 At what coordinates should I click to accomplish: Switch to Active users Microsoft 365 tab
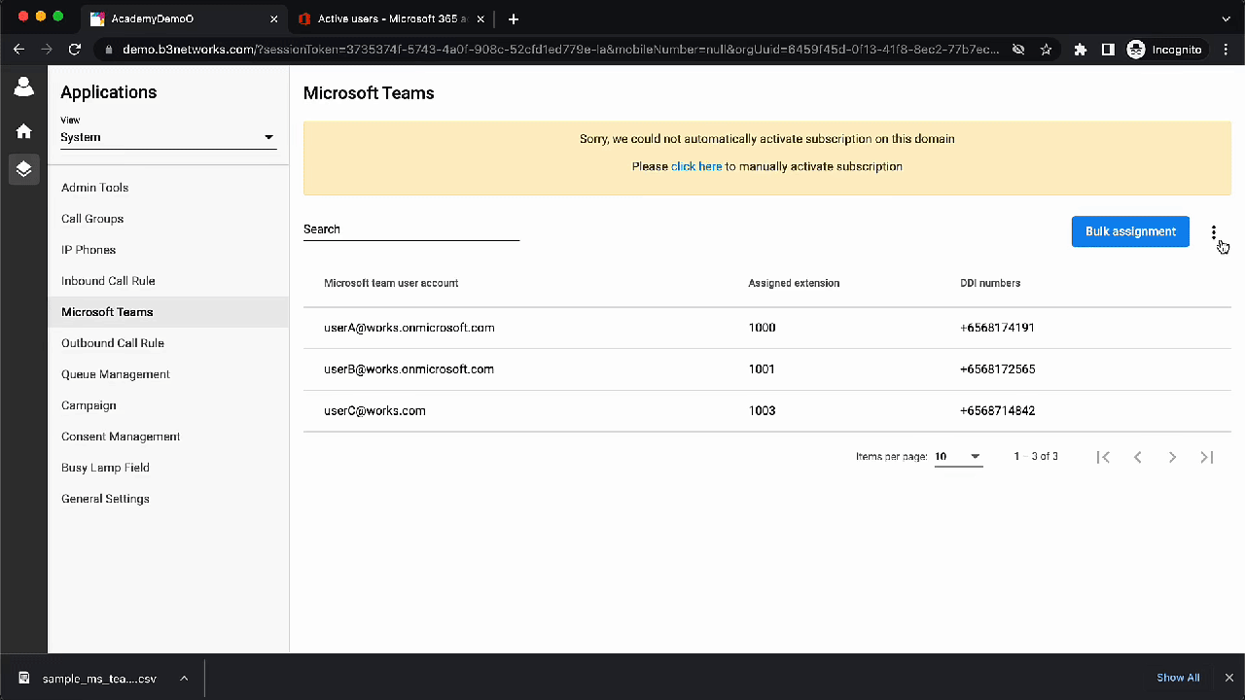pos(393,18)
